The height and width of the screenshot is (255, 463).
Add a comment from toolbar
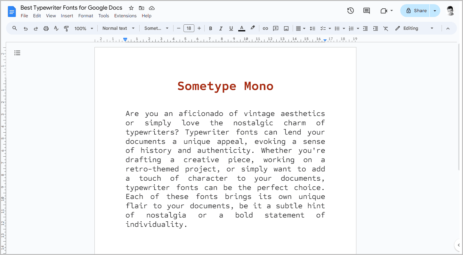(276, 29)
